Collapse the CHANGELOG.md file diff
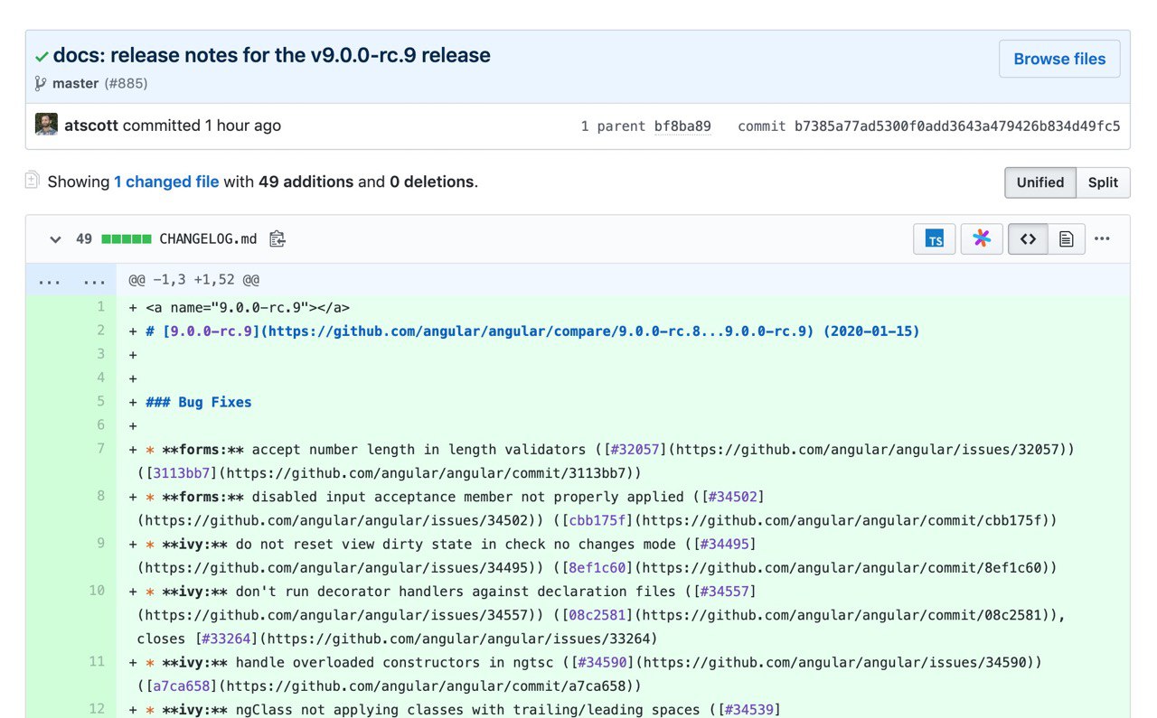This screenshot has height=718, width=1157. pos(55,239)
